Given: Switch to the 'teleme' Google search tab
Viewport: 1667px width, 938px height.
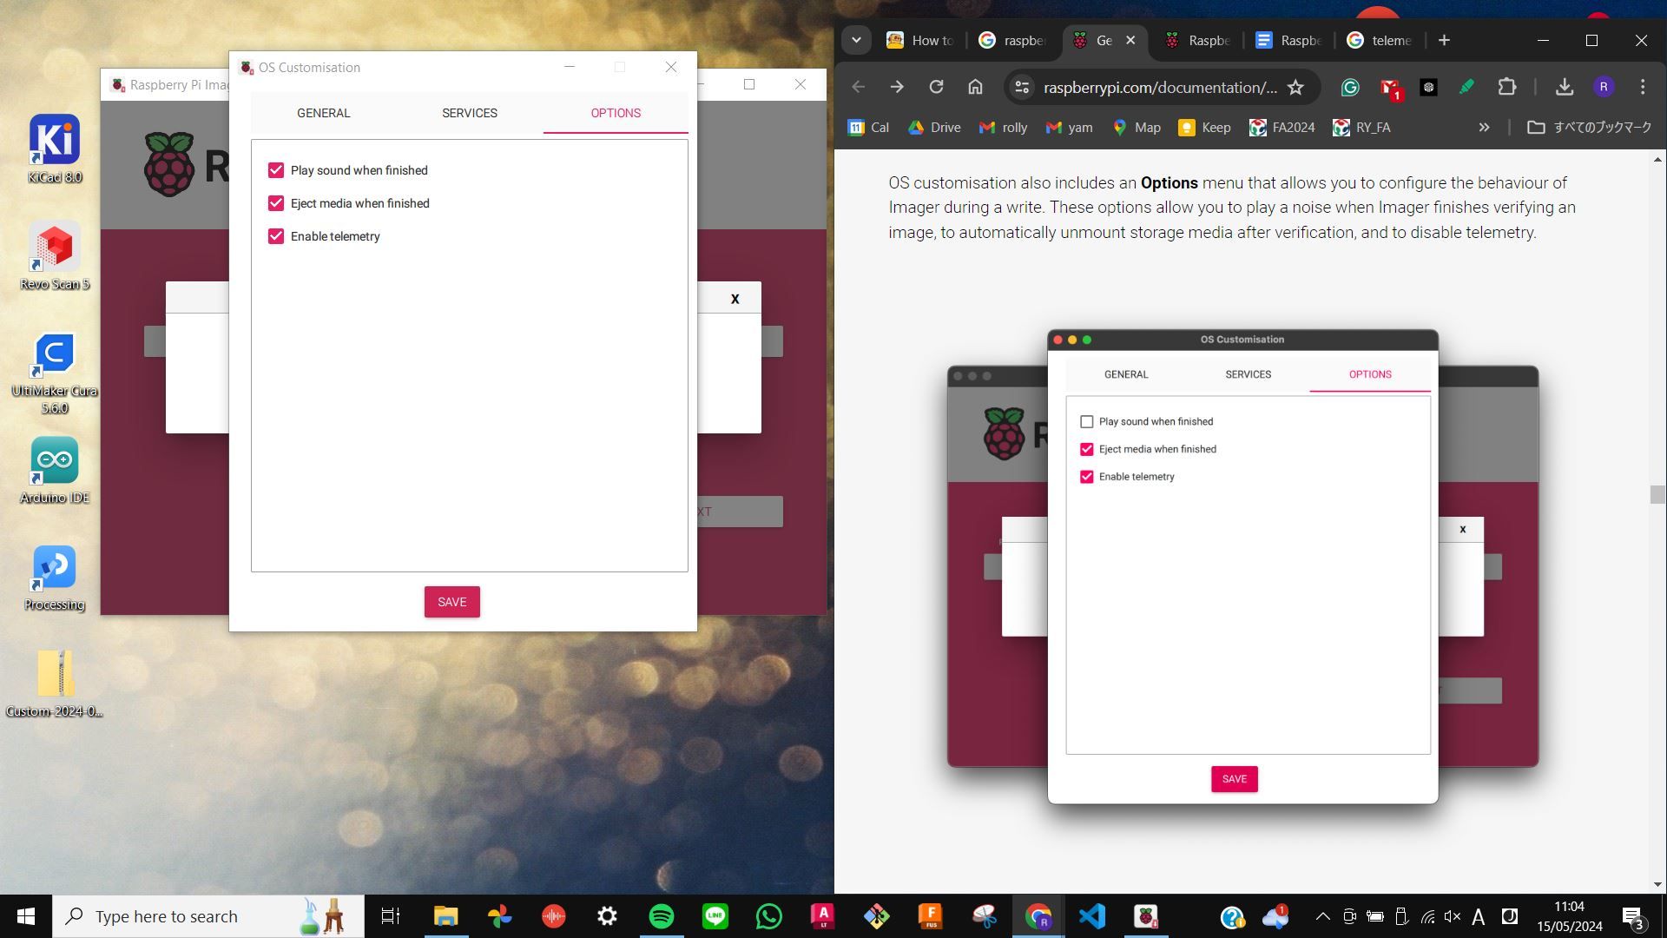Looking at the screenshot, I should click(x=1380, y=40).
